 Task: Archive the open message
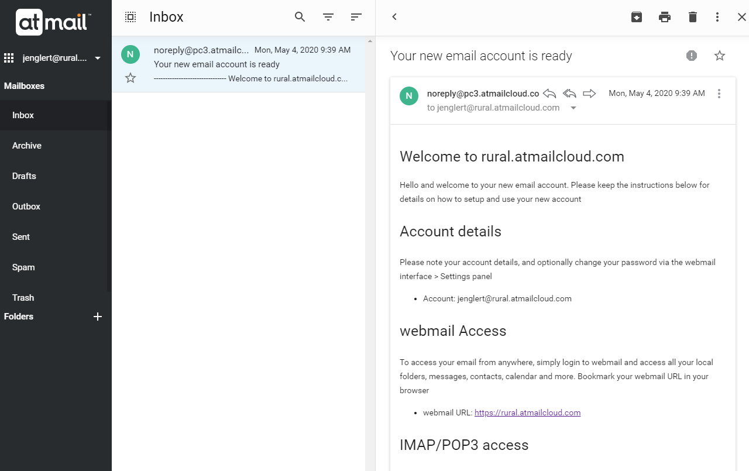pyautogui.click(x=637, y=17)
